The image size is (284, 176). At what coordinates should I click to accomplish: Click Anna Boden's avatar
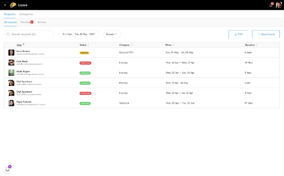coord(11,53)
